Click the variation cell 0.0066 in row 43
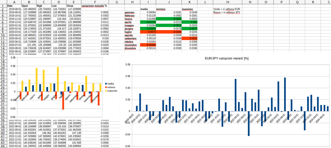Screen dimensions: 331x148 pyautogui.click(x=95, y=143)
